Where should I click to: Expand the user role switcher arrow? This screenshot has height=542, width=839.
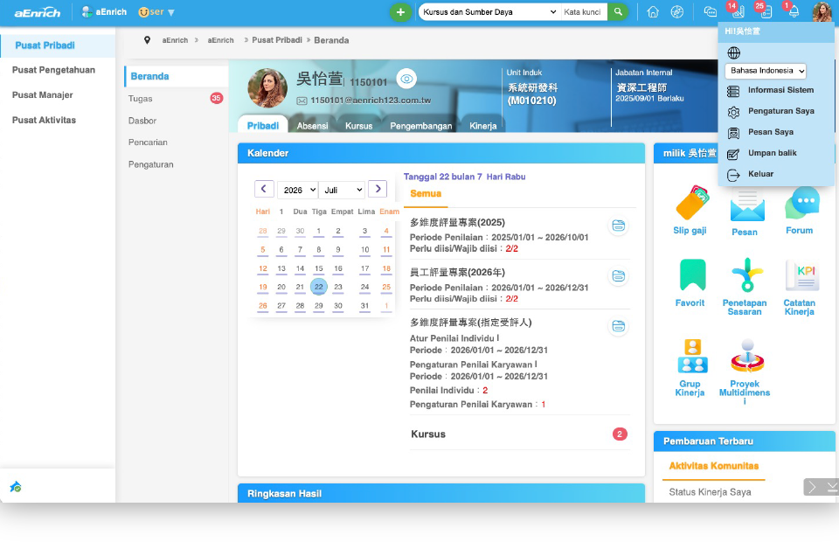[x=171, y=12]
